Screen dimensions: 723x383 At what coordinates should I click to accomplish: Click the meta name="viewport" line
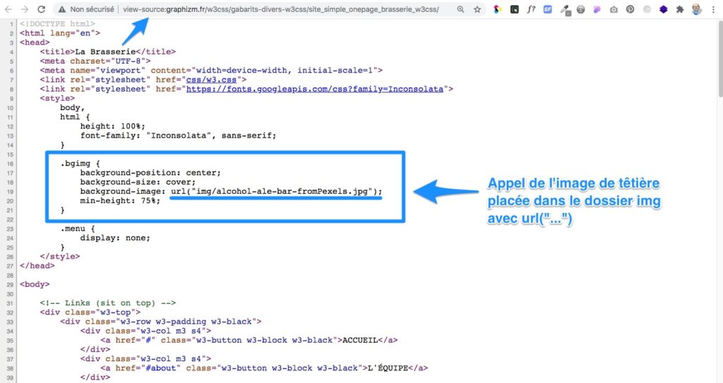pos(211,71)
